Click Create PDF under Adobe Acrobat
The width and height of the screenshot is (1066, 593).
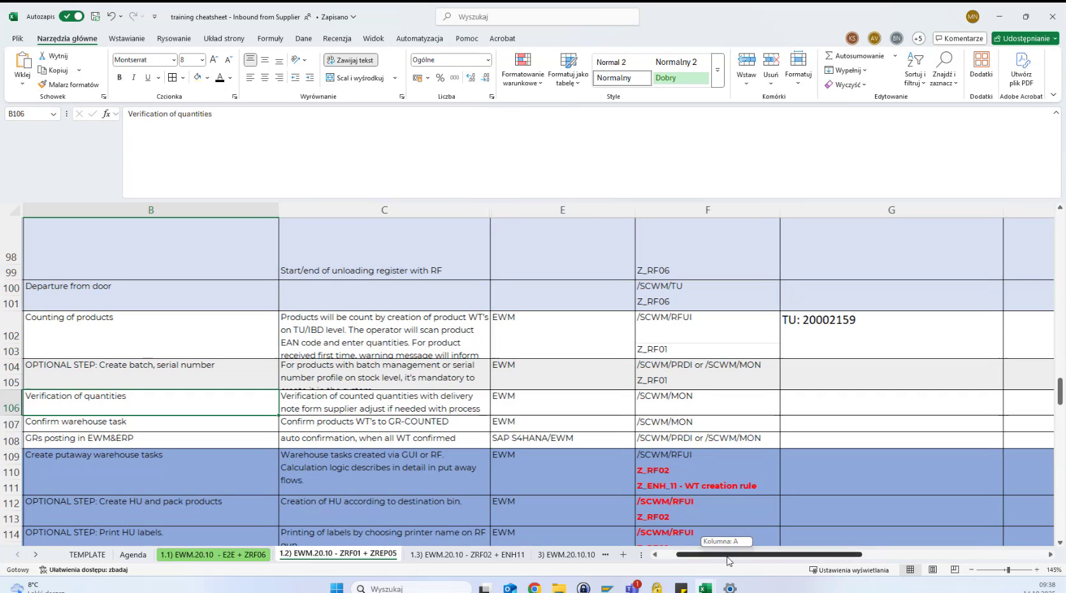1021,69
